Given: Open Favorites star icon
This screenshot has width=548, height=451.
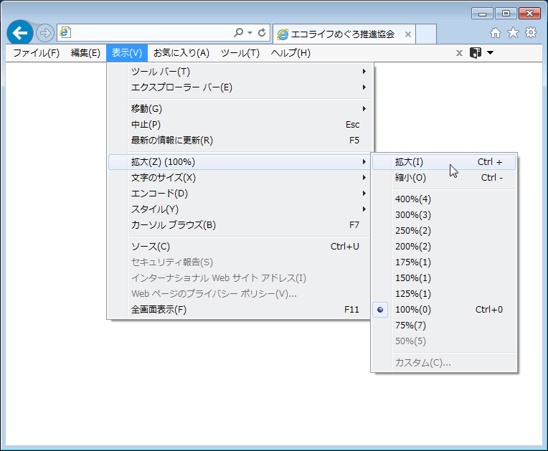Looking at the screenshot, I should (x=513, y=33).
